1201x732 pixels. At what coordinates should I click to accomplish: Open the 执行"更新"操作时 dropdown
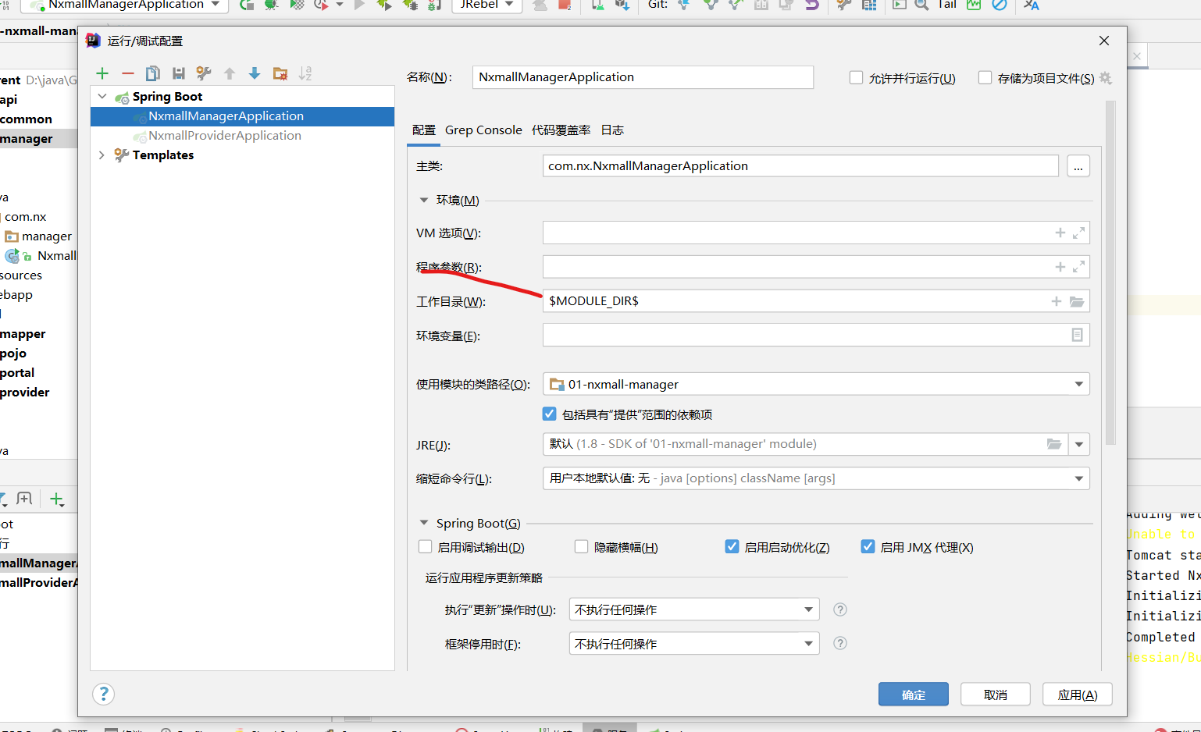coord(694,609)
